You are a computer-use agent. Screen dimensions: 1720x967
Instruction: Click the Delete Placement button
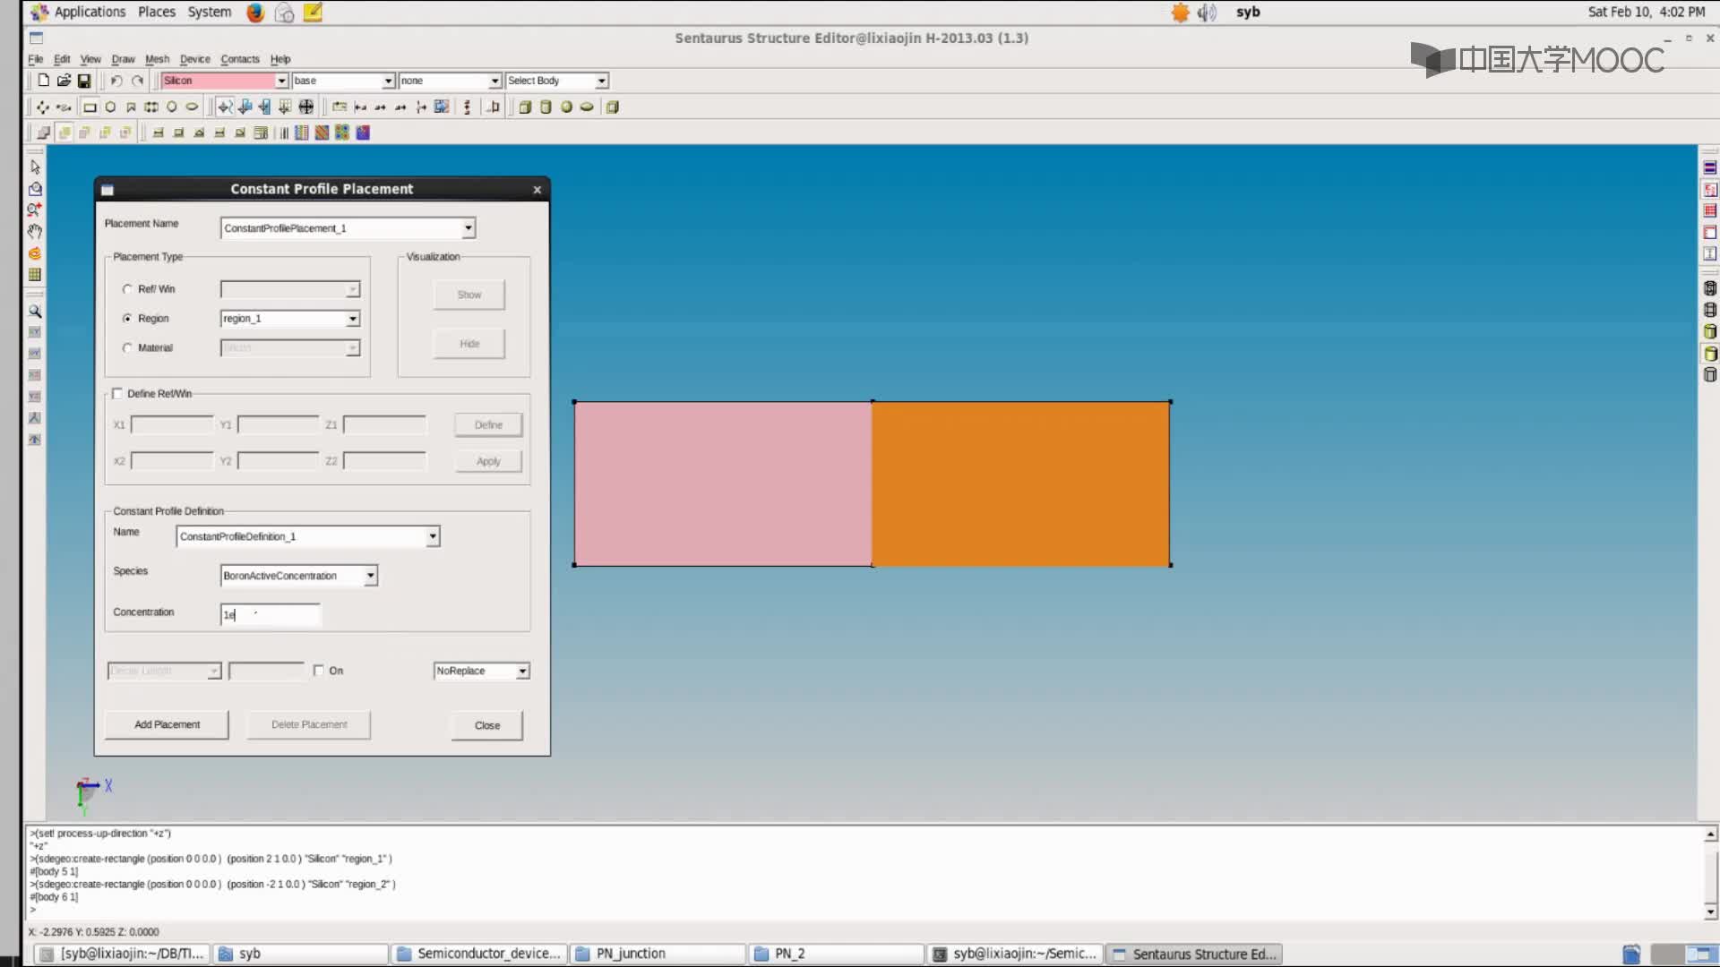coord(309,724)
